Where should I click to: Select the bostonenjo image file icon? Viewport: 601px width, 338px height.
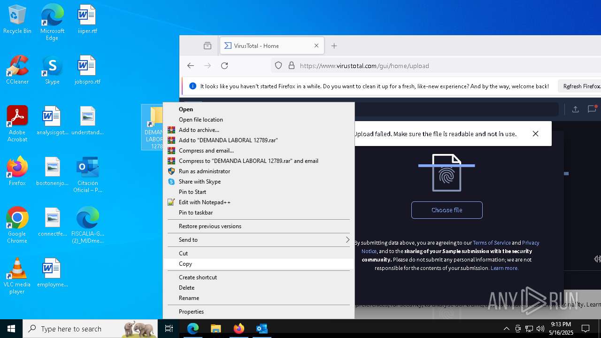coord(52,172)
